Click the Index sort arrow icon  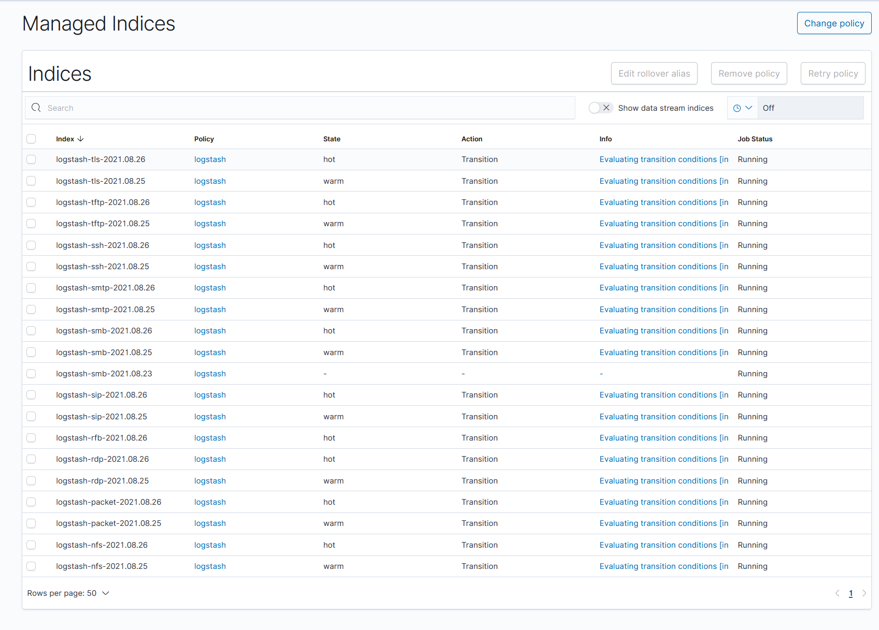(80, 139)
